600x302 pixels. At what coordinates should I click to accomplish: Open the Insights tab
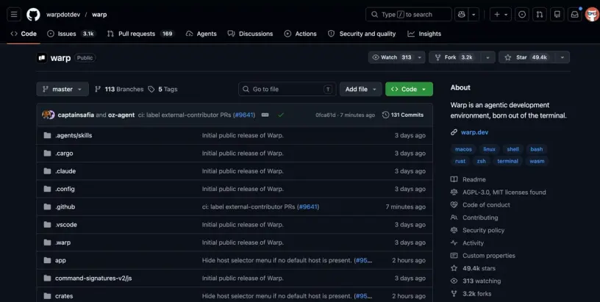(424, 34)
